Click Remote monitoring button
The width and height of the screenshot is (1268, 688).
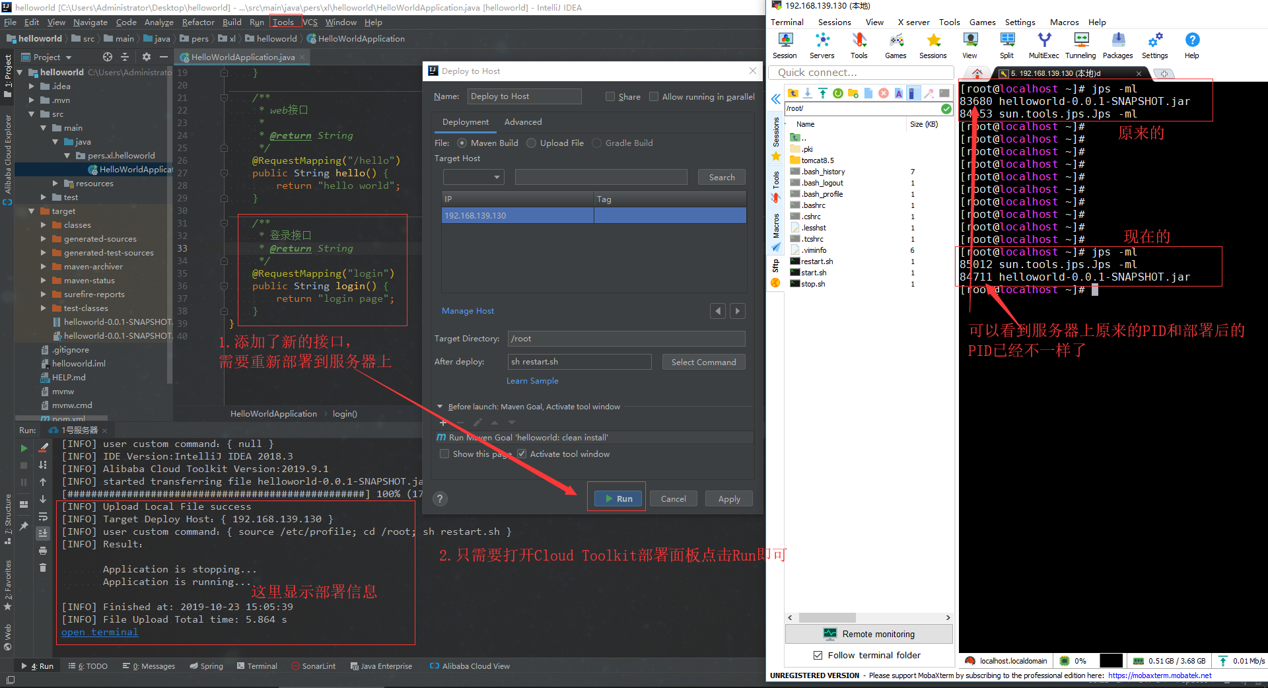[x=868, y=634]
